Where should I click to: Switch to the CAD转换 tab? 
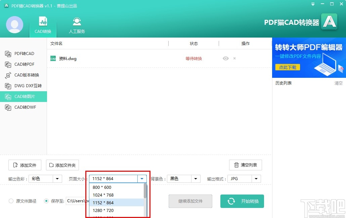tap(43, 24)
